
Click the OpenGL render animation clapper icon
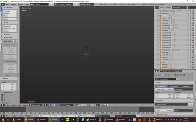click(107, 105)
